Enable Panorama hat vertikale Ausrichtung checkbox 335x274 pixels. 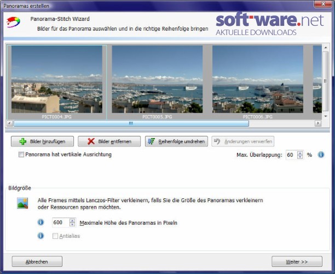point(21,155)
